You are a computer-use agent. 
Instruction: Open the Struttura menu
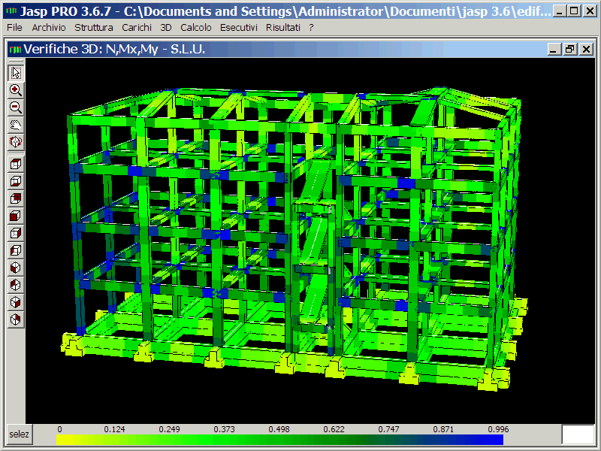(x=94, y=27)
